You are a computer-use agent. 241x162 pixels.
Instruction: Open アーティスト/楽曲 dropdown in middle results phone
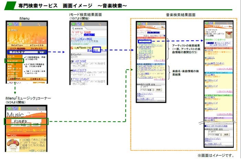point(147,90)
